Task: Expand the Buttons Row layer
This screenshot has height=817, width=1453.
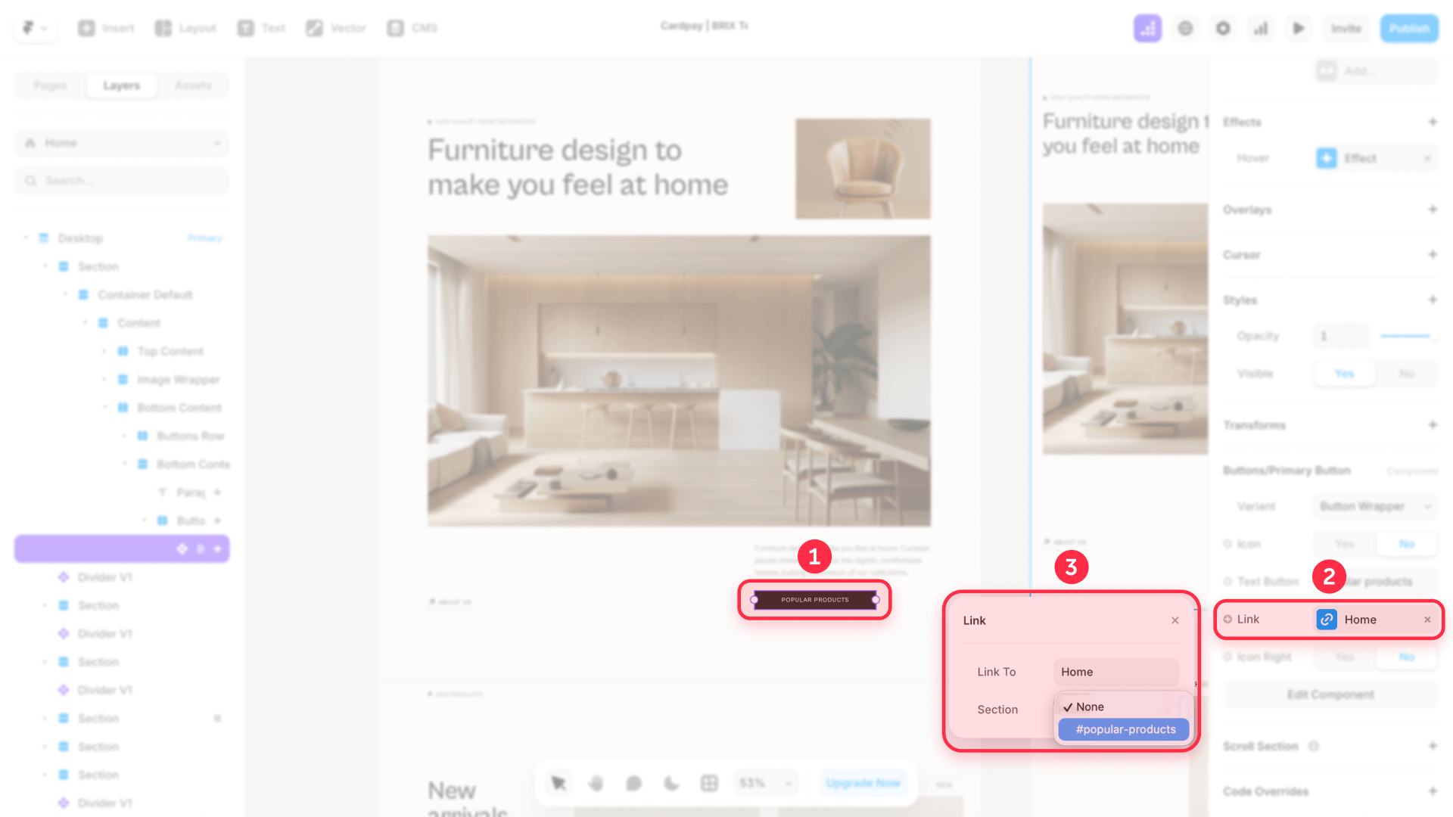Action: pos(124,436)
